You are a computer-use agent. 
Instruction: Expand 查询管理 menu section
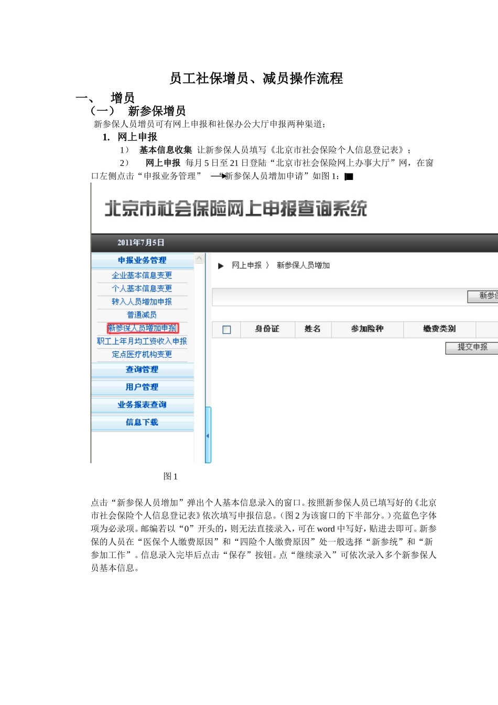click(142, 370)
